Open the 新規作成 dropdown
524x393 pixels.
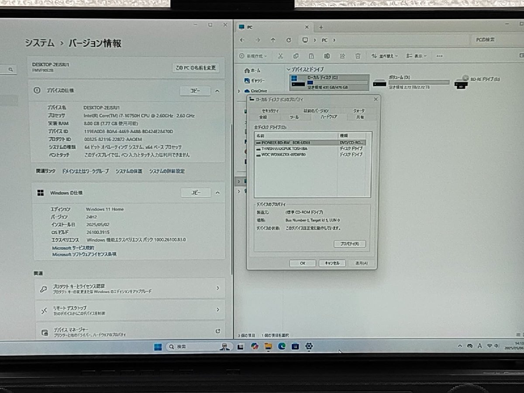(253, 56)
